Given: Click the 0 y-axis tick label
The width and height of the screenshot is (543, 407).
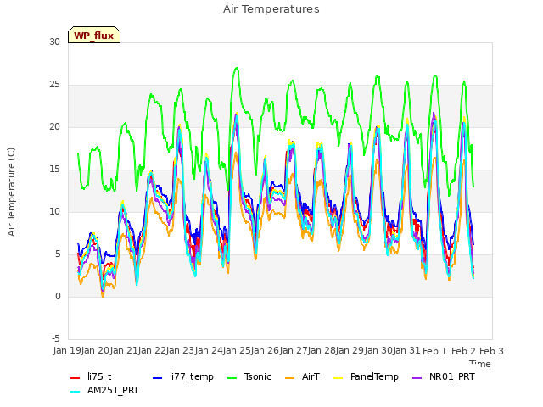Looking at the screenshot, I should (x=58, y=296).
